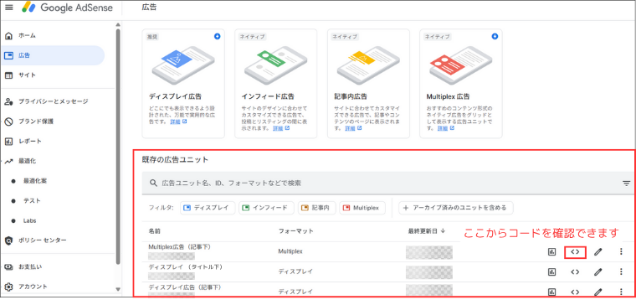Create a new 記事内広告 unit card
The width and height of the screenshot is (636, 305).
pyautogui.click(x=368, y=83)
